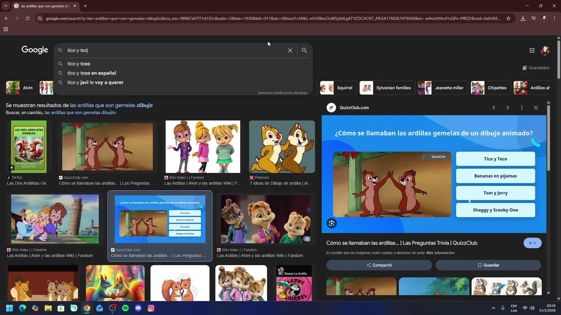
Task: Show next image in preview panel
Action: click(508, 108)
